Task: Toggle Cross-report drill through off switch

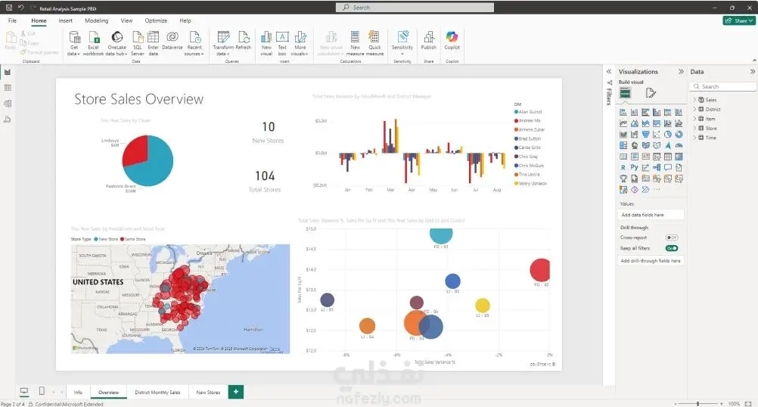Action: (x=672, y=238)
